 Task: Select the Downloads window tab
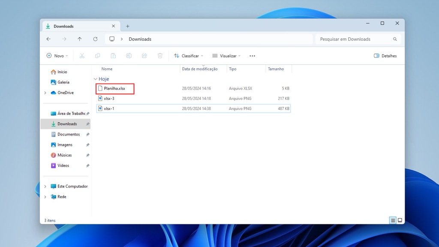pyautogui.click(x=81, y=26)
